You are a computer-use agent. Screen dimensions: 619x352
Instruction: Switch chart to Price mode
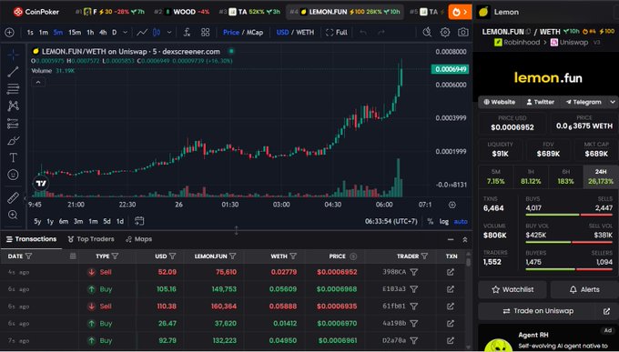click(231, 33)
